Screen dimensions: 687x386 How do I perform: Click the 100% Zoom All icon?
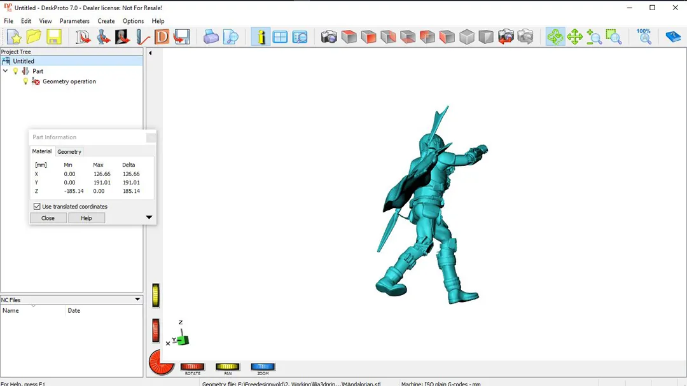coord(644,37)
